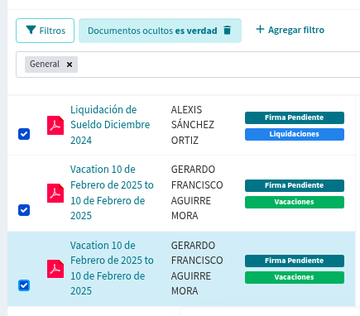Click the green Vacaciones badge in middle row
Viewport: 360px width, 316px height.
pyautogui.click(x=295, y=202)
